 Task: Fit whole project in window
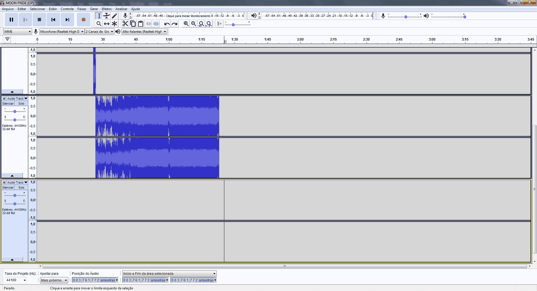[209, 24]
